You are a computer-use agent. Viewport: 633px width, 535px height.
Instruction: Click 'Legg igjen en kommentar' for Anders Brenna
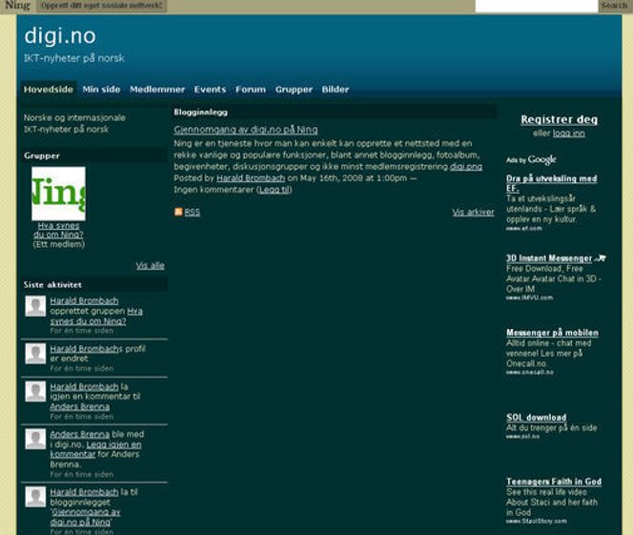tap(95, 449)
